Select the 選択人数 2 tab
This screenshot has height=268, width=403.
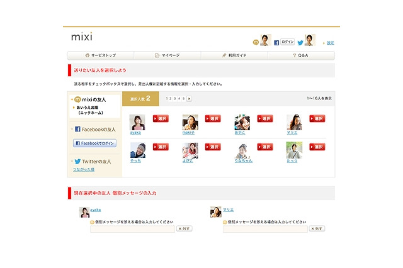click(x=140, y=99)
